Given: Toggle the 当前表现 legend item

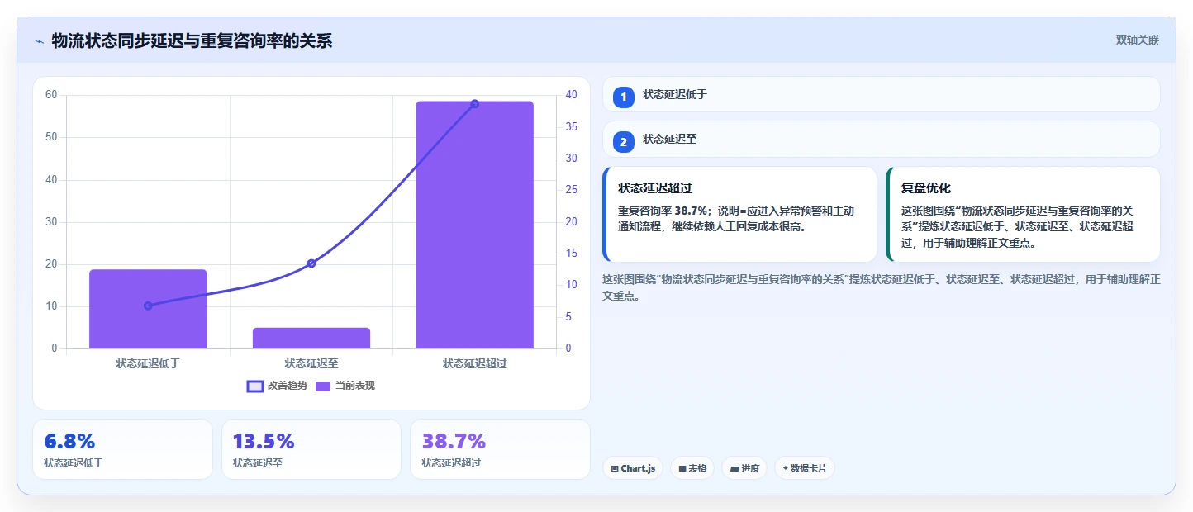Looking at the screenshot, I should click(345, 386).
